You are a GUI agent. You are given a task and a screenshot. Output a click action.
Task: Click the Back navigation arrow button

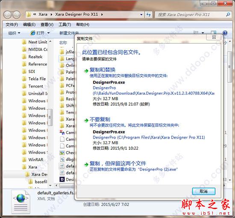(8, 15)
